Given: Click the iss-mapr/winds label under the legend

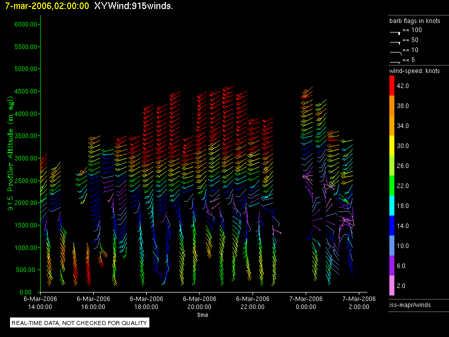Looking at the screenshot, I should 410,304.
